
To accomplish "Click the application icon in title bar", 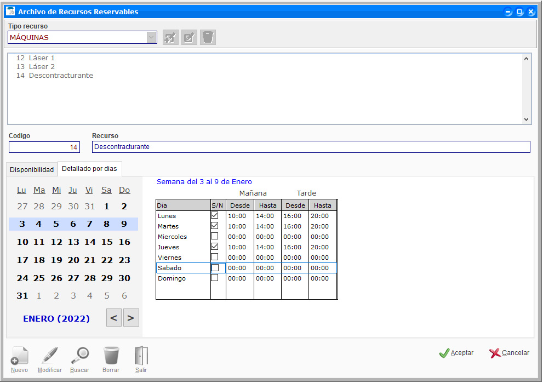I will pos(10,11).
